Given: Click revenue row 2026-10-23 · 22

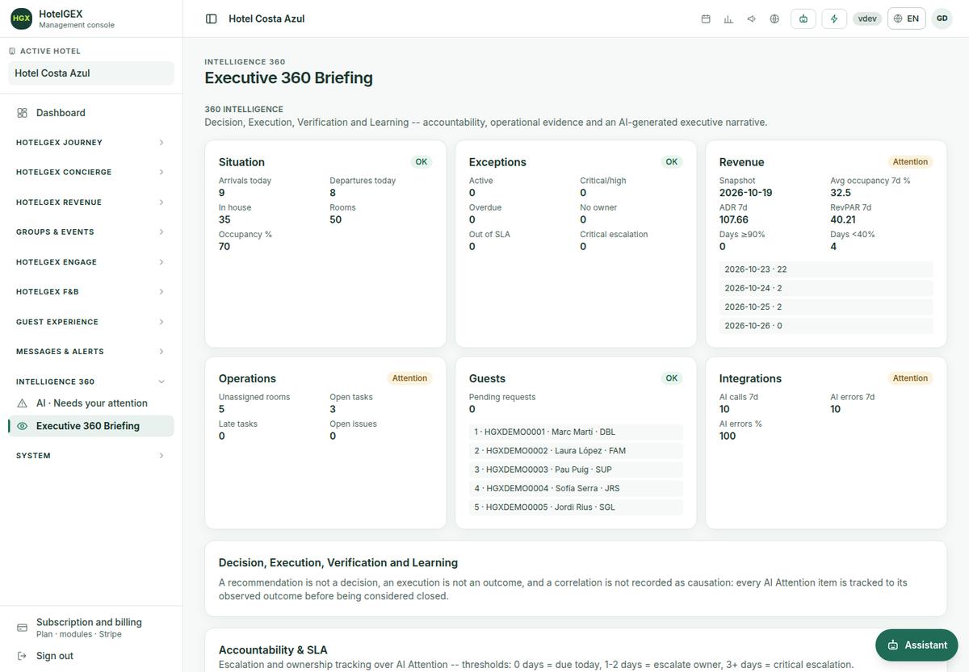Looking at the screenshot, I should pyautogui.click(x=826, y=269).
